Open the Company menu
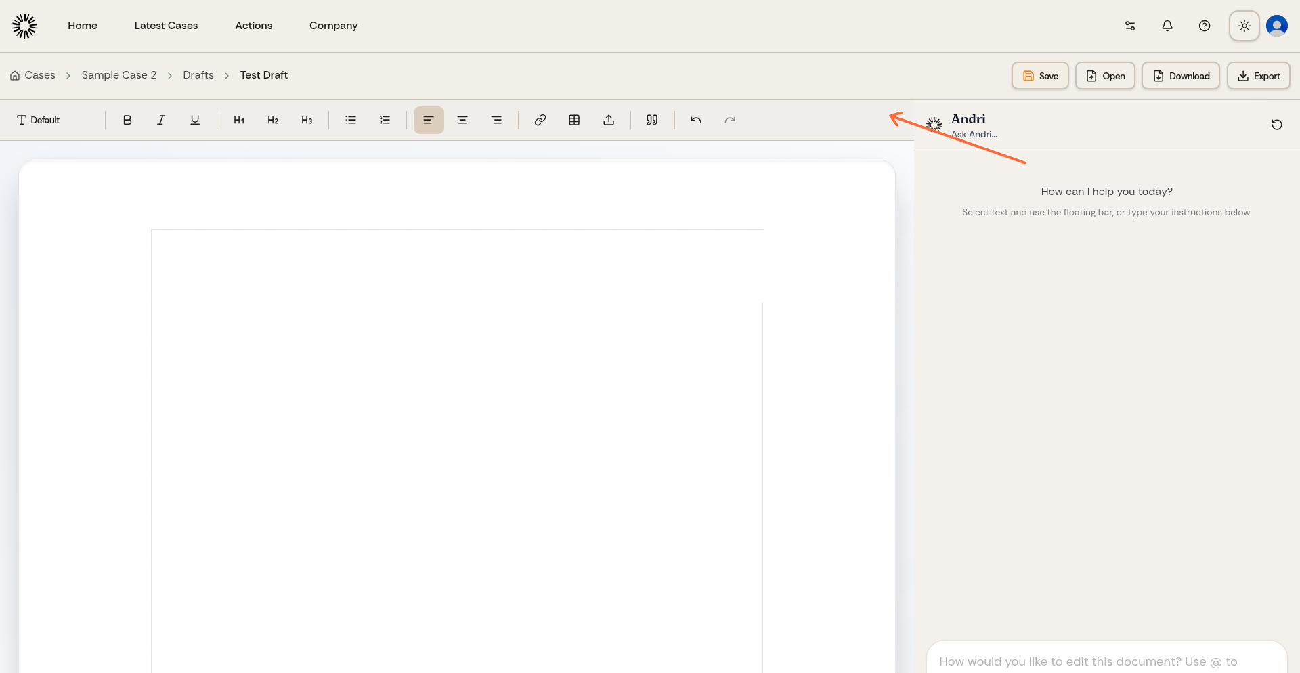This screenshot has height=673, width=1300. pyautogui.click(x=333, y=26)
